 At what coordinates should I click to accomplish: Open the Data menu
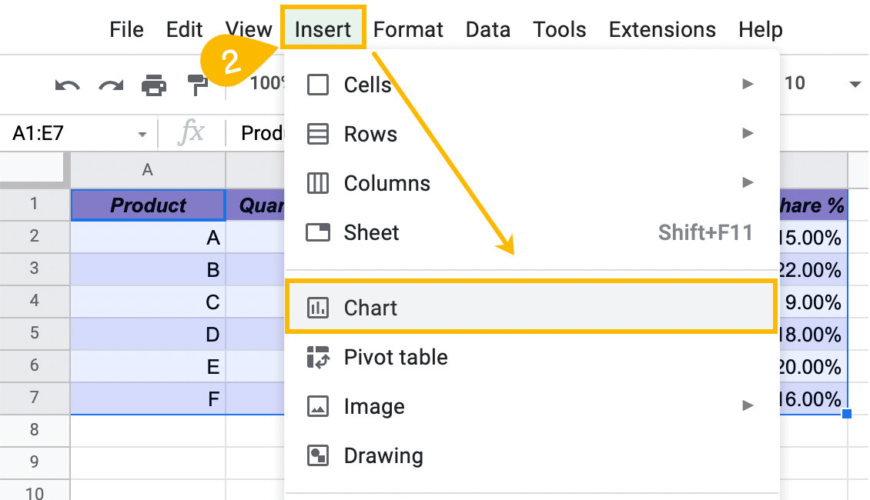(488, 29)
